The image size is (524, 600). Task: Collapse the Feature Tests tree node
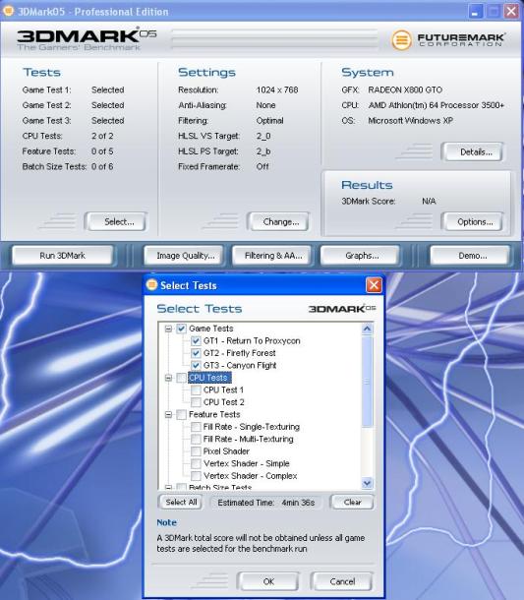coord(168,414)
